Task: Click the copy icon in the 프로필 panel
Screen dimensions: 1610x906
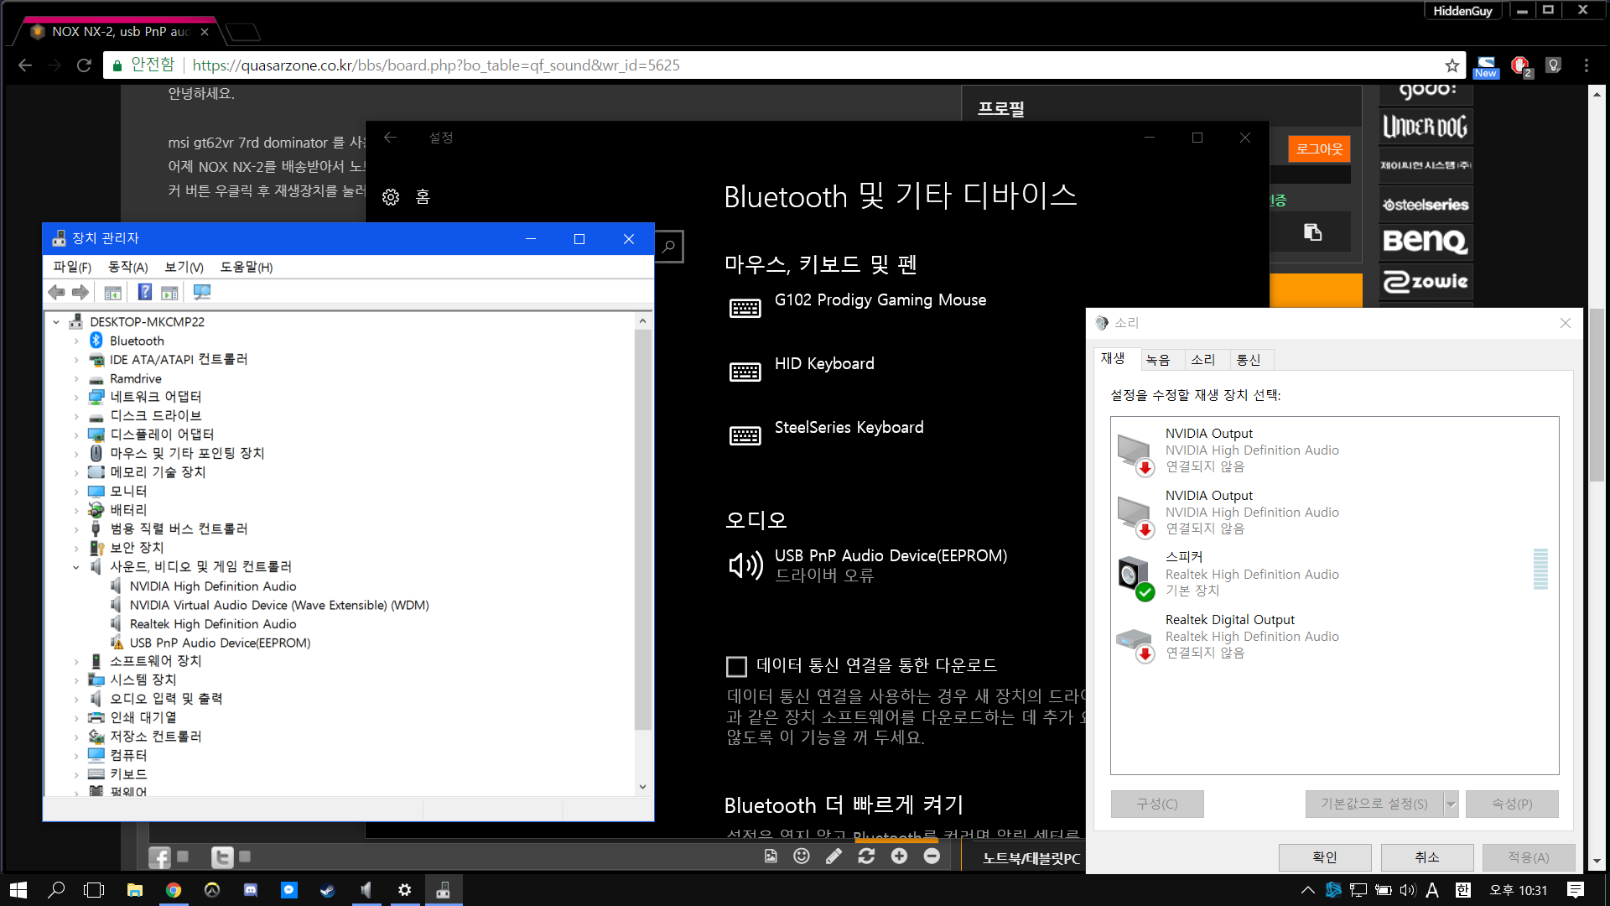Action: [1312, 232]
